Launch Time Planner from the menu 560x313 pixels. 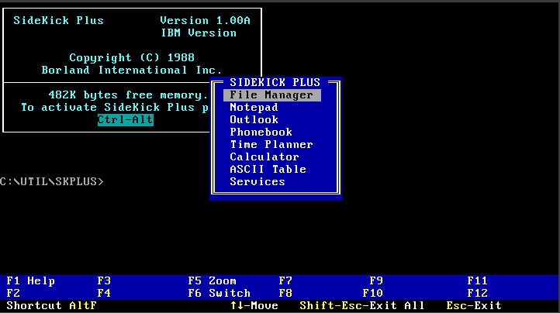tap(271, 145)
